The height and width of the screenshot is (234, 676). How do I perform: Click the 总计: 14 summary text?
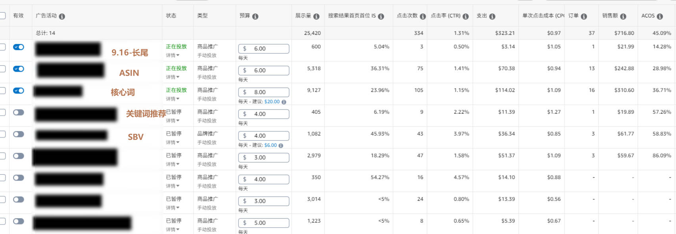(46, 33)
